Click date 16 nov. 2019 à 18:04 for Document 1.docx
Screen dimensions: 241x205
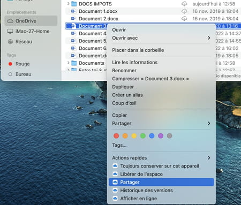coord(215,11)
